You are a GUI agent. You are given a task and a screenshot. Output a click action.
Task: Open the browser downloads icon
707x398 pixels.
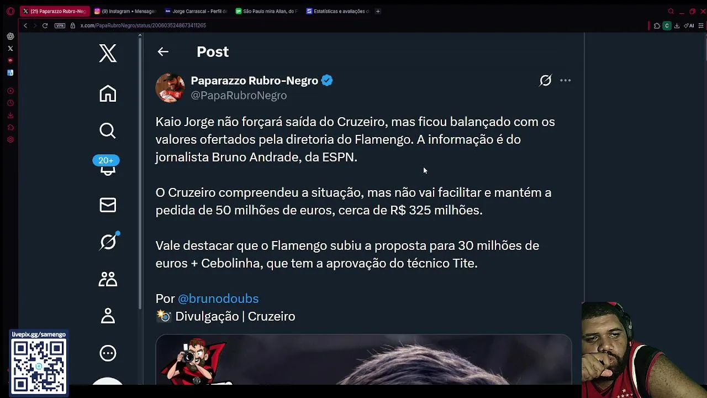pos(677,25)
